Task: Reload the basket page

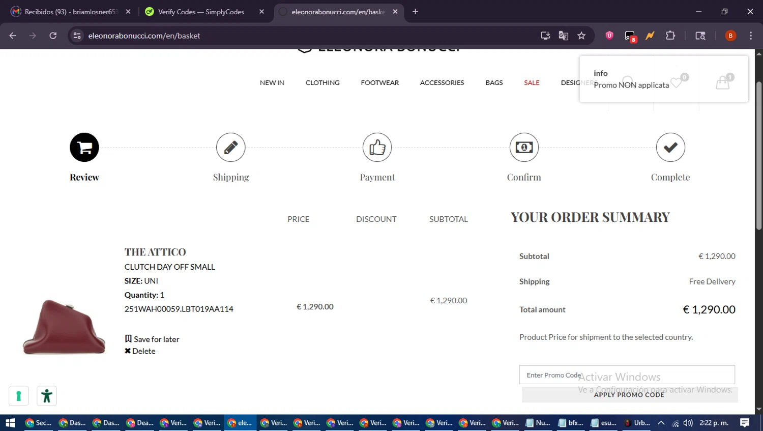Action: [53, 36]
